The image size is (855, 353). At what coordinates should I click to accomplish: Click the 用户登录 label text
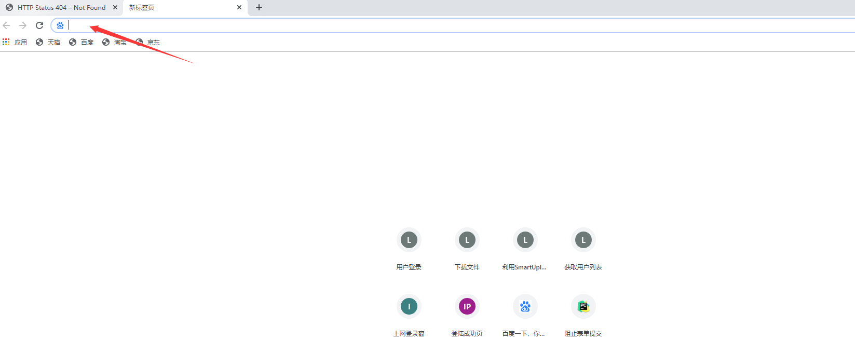409,267
